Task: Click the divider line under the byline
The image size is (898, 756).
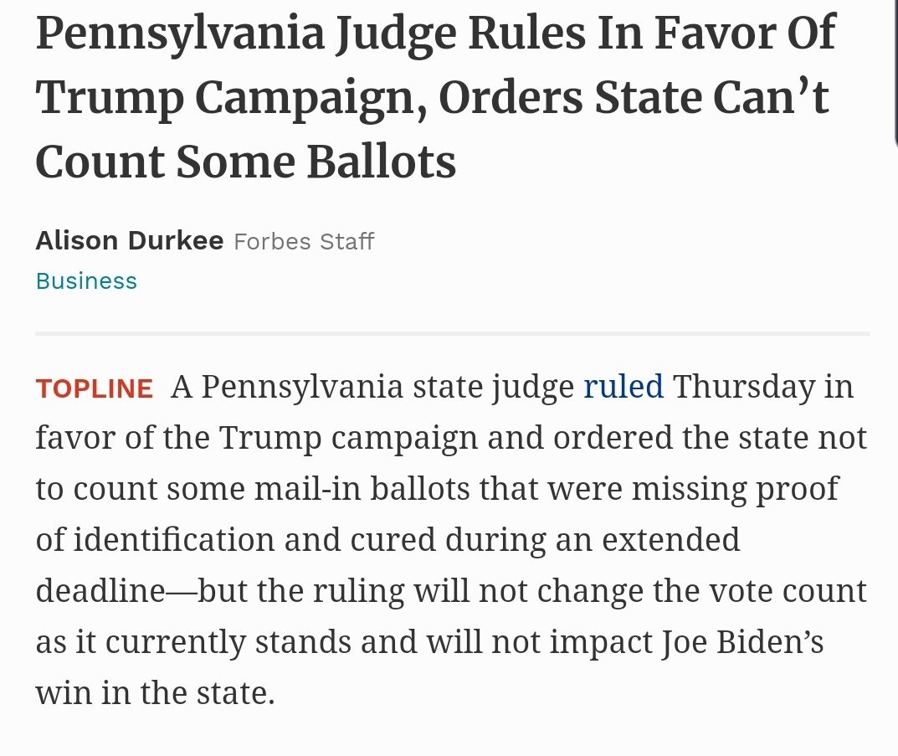Action: (452, 333)
